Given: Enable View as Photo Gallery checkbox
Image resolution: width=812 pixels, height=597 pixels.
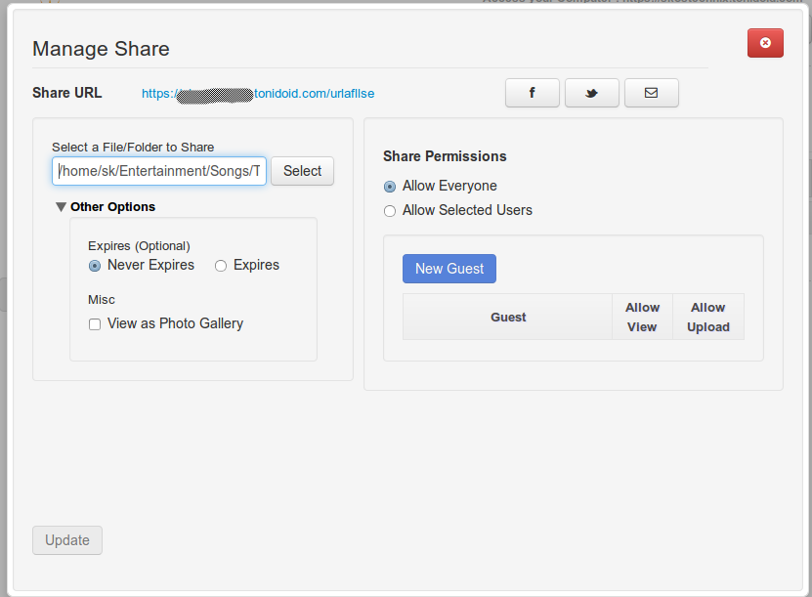Looking at the screenshot, I should [95, 324].
